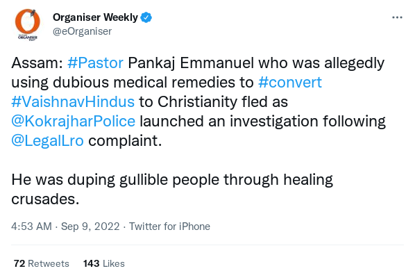Click the Twitter for iPhone source label

[x=169, y=227]
